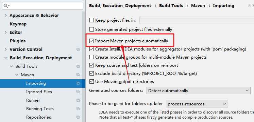This screenshot has width=254, height=122.
Task: Click project-level icon beside Repositories
Action: [x=78, y=117]
